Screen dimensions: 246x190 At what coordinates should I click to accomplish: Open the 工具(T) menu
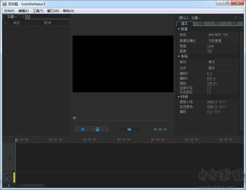tap(38, 11)
